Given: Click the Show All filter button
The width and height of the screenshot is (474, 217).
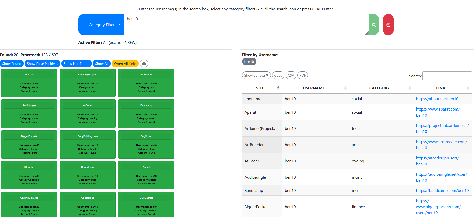Looking at the screenshot, I should coord(102,64).
